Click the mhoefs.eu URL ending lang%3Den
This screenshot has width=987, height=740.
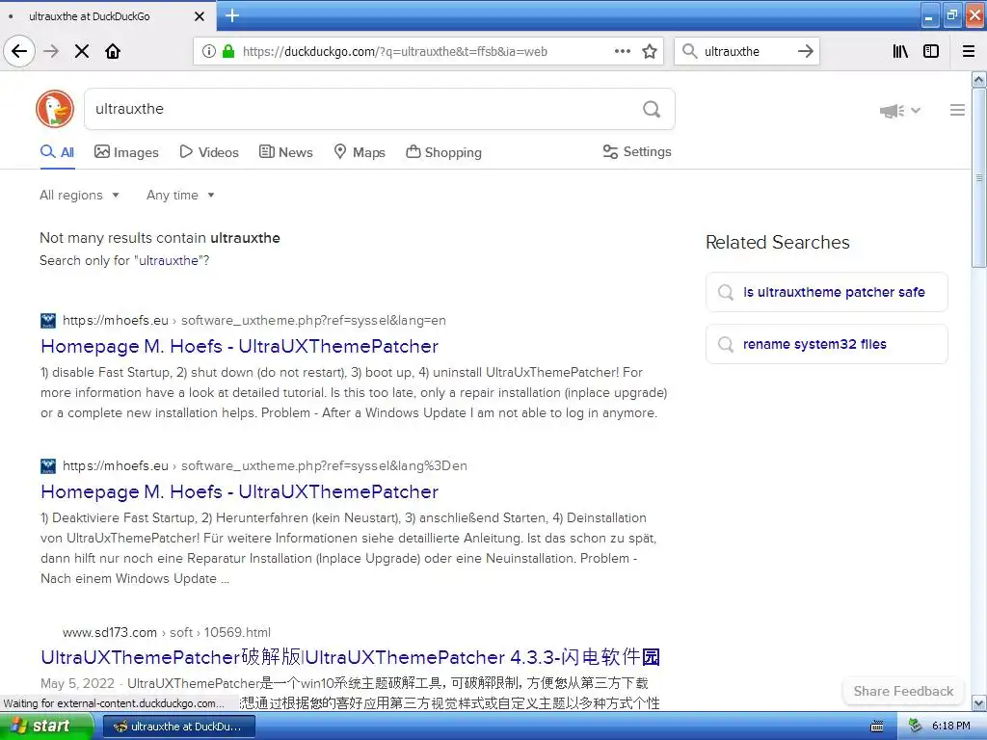click(x=265, y=465)
